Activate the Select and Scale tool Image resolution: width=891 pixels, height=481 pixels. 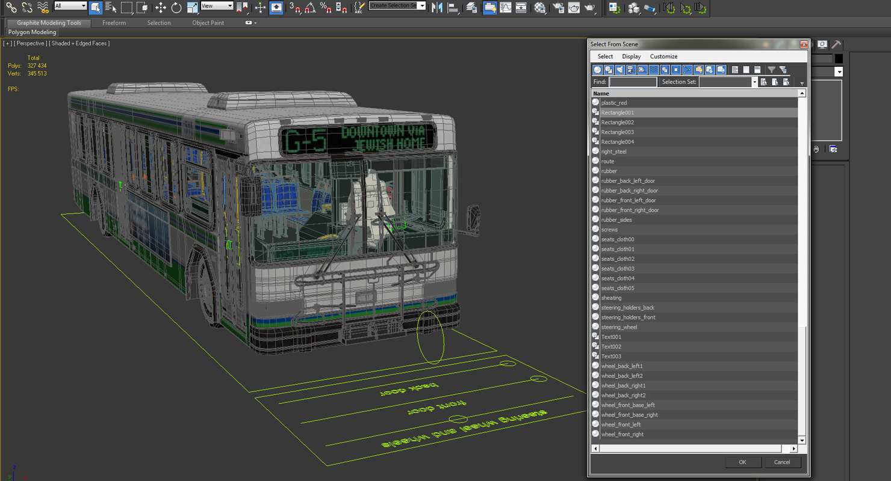[192, 7]
